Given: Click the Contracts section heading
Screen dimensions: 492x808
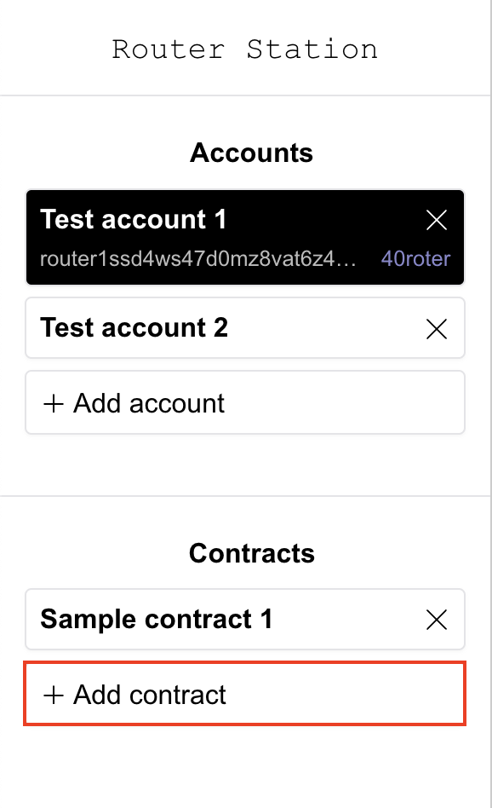Looking at the screenshot, I should click(x=252, y=553).
